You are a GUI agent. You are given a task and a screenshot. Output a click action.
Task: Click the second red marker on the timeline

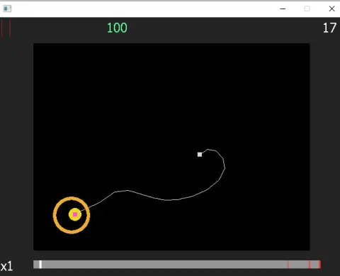pos(310,264)
